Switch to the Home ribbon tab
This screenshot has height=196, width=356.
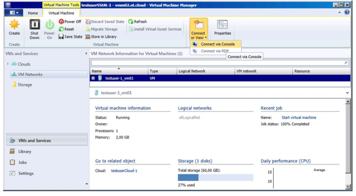click(x=33, y=13)
